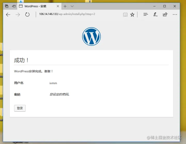Click the 密码 label
186x144 pixels.
[x=17, y=94]
